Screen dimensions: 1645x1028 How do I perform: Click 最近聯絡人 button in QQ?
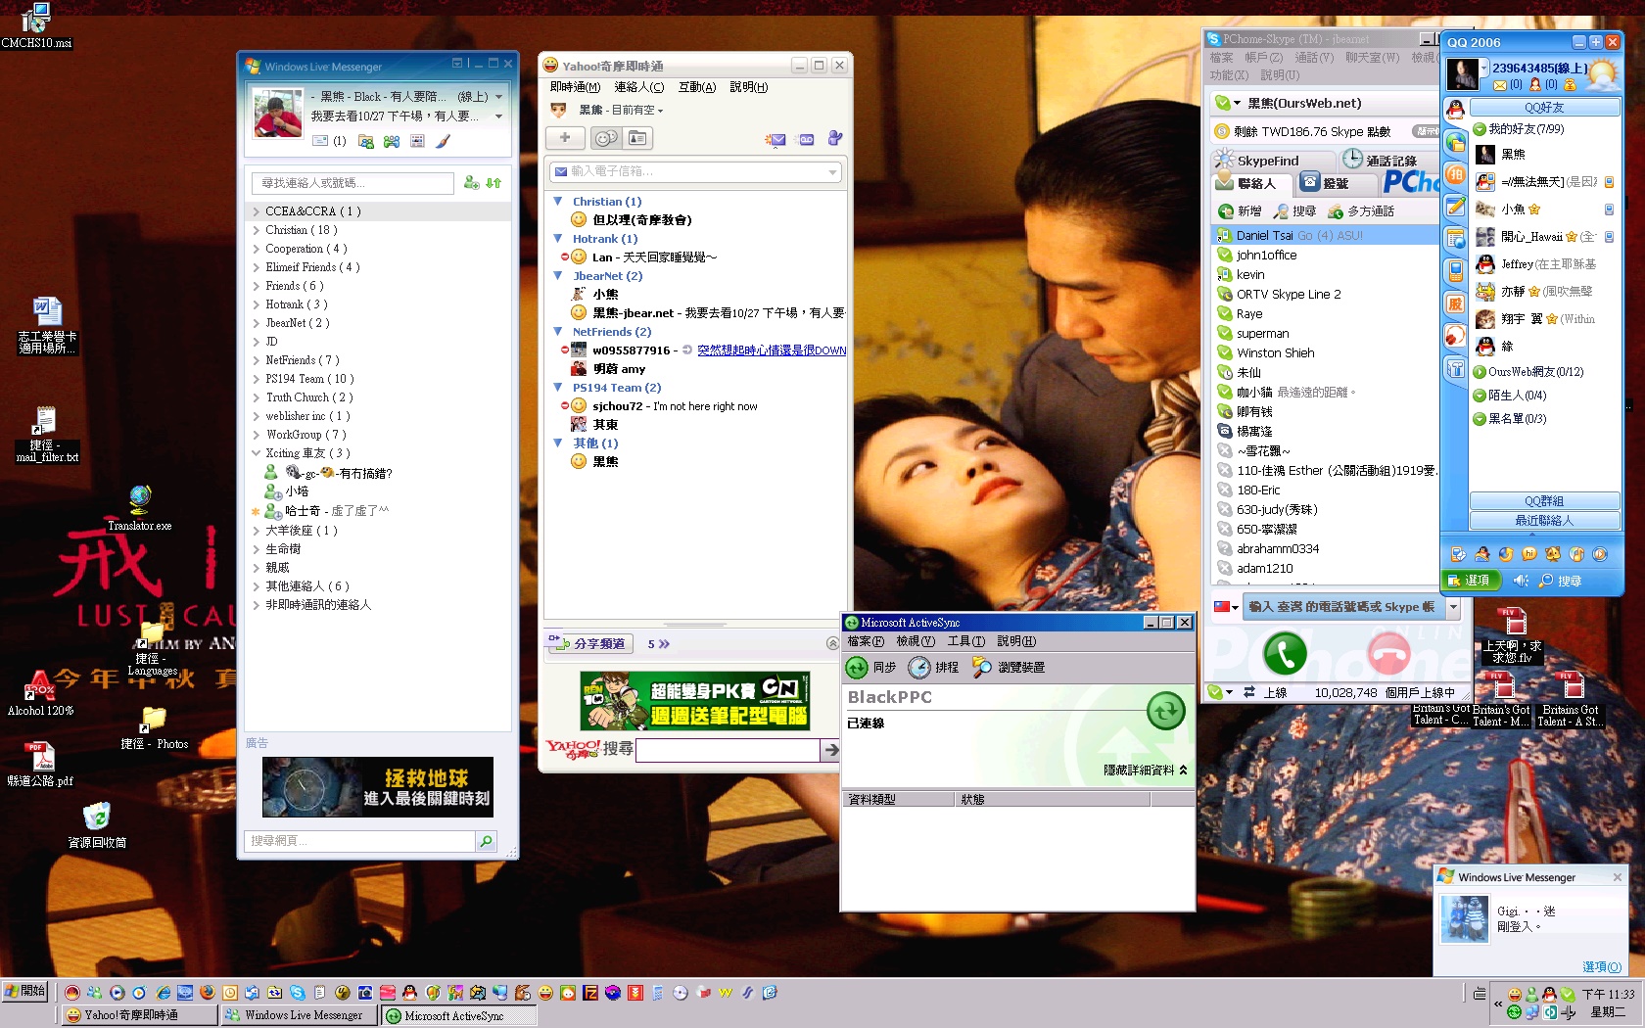click(1544, 521)
